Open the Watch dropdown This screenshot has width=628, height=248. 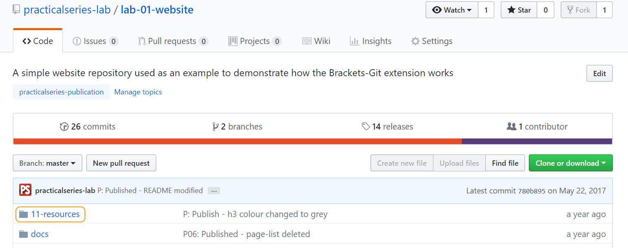coord(452,10)
